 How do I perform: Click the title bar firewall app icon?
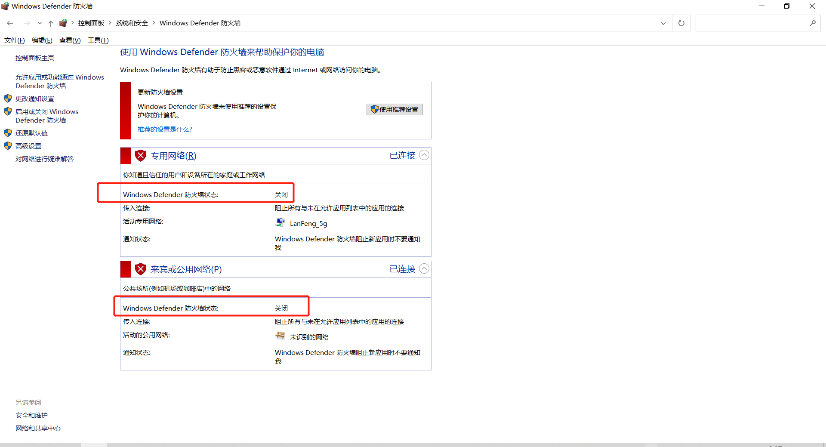5,6
